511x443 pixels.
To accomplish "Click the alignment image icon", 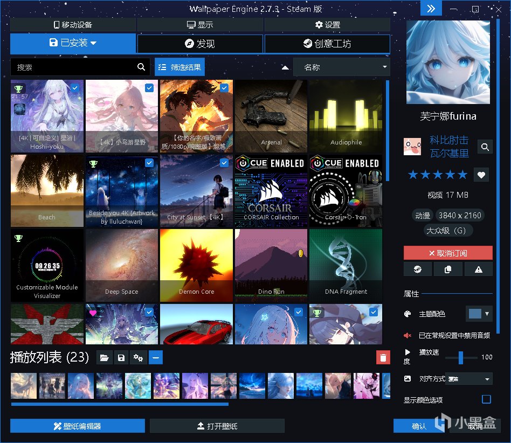I will [408, 378].
